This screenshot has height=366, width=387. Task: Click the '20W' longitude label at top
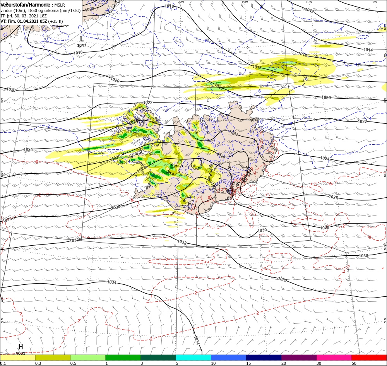[181, 2]
